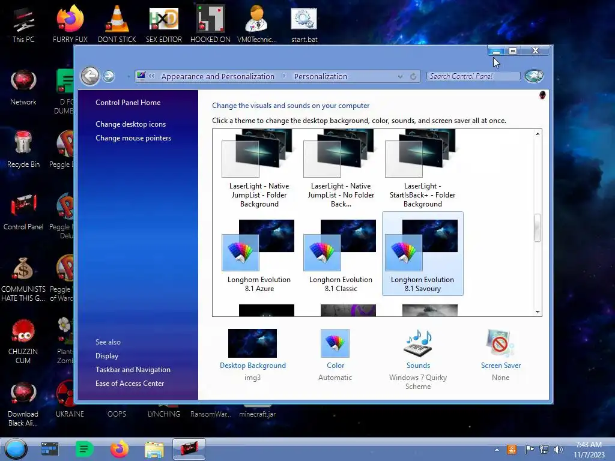Launch Firefox from the taskbar
The height and width of the screenshot is (461, 615).
(120, 449)
